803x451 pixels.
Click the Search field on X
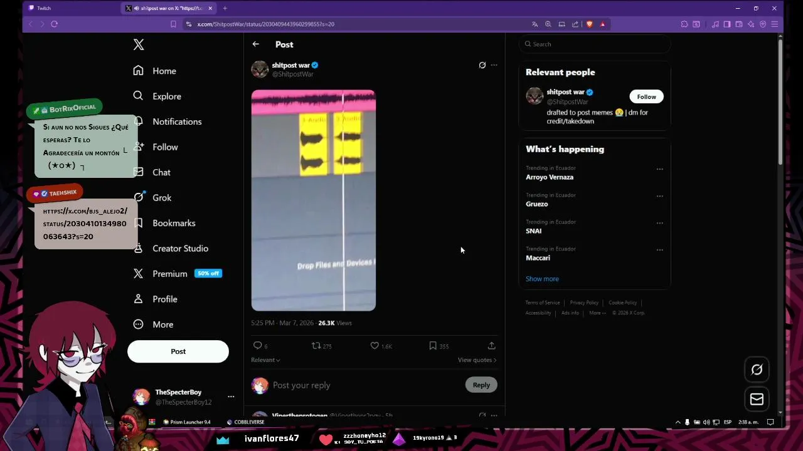point(595,44)
